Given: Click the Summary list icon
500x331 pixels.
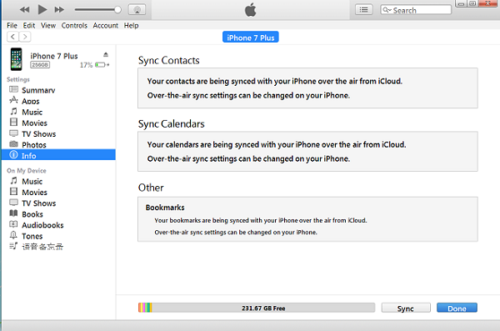Looking at the screenshot, I should [x=13, y=89].
